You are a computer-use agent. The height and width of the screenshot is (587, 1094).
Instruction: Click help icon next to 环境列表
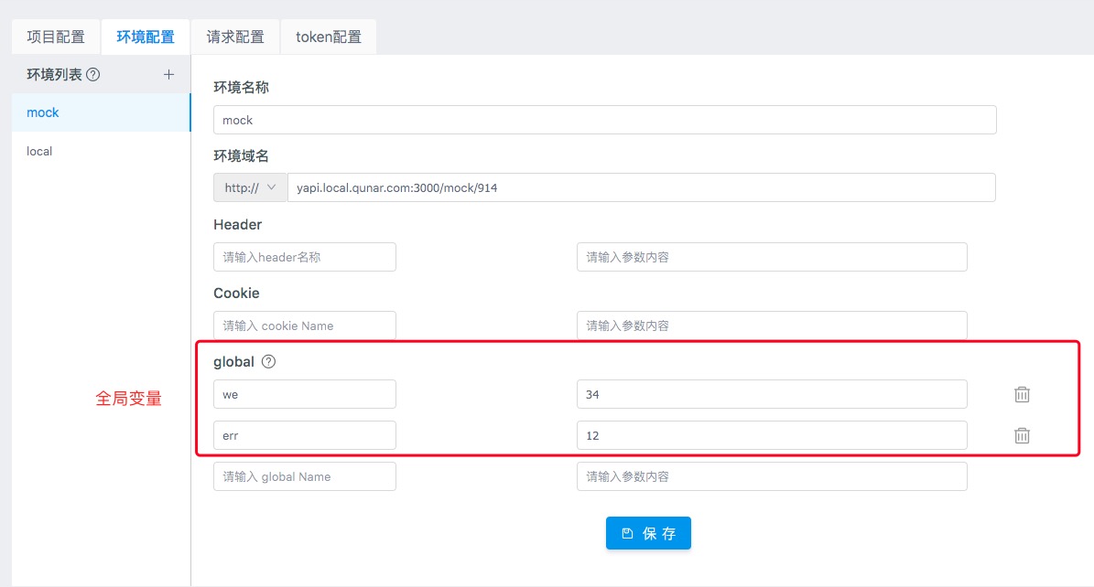(92, 75)
